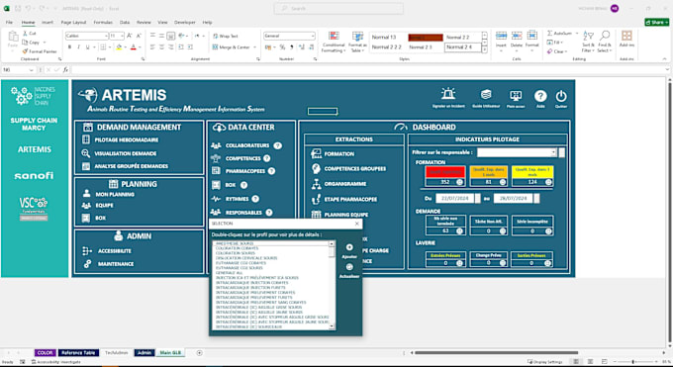673x367 pixels.
Task: Click the Add-ins icon in ribbon
Action: pyautogui.click(x=626, y=36)
